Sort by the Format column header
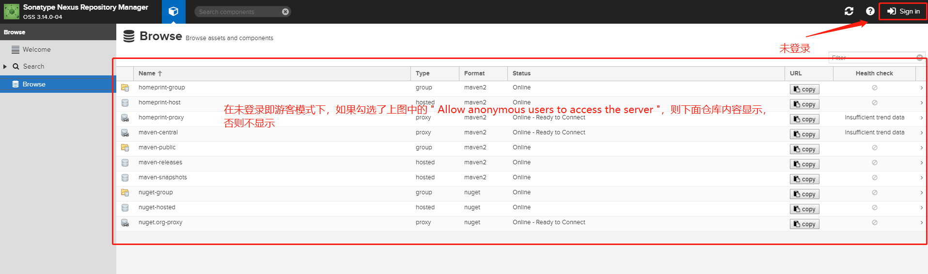The image size is (928, 274). click(x=483, y=73)
